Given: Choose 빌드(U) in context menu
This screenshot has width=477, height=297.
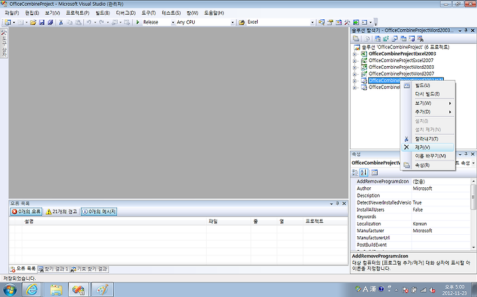Looking at the screenshot, I should coord(427,85).
